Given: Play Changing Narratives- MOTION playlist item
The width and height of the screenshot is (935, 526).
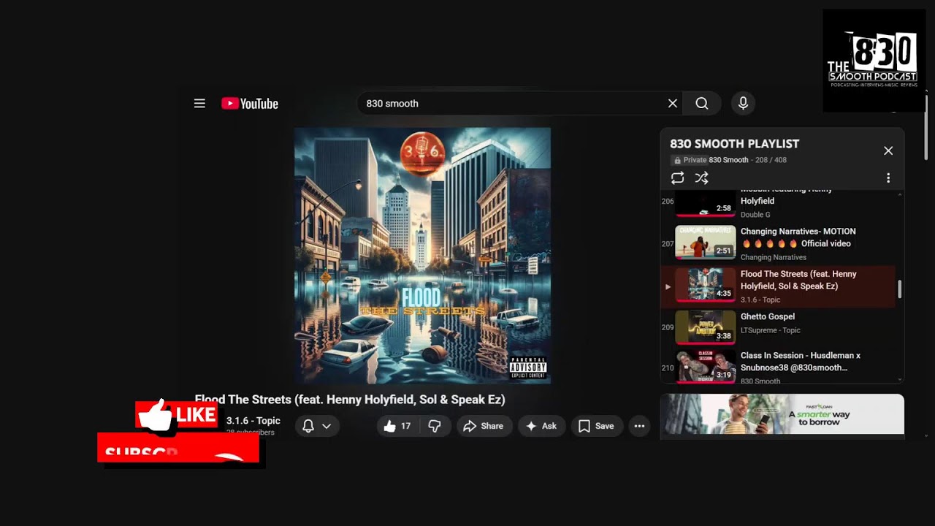Looking at the screenshot, I should click(705, 243).
